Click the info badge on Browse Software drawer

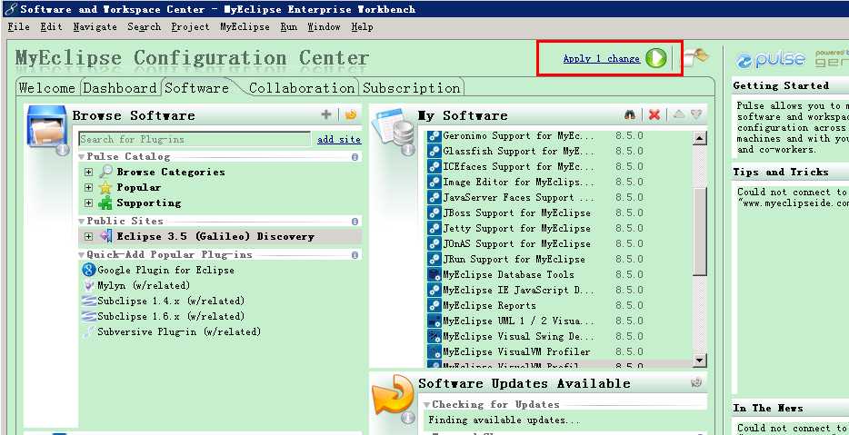pos(63,149)
